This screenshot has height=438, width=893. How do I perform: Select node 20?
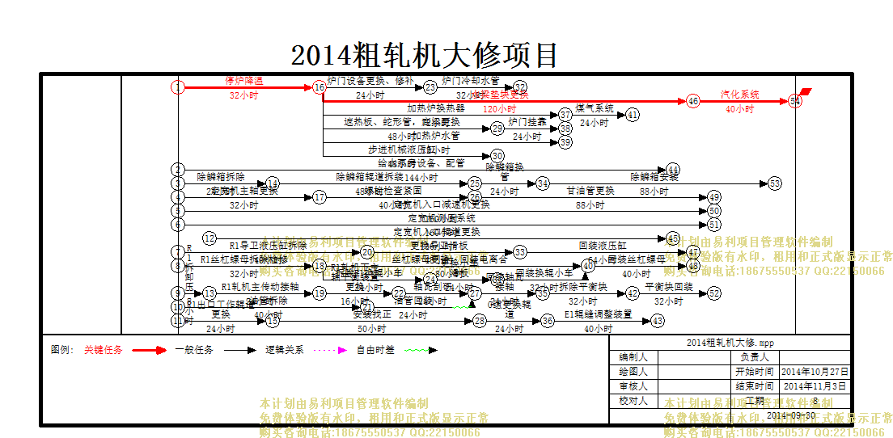tap(367, 252)
